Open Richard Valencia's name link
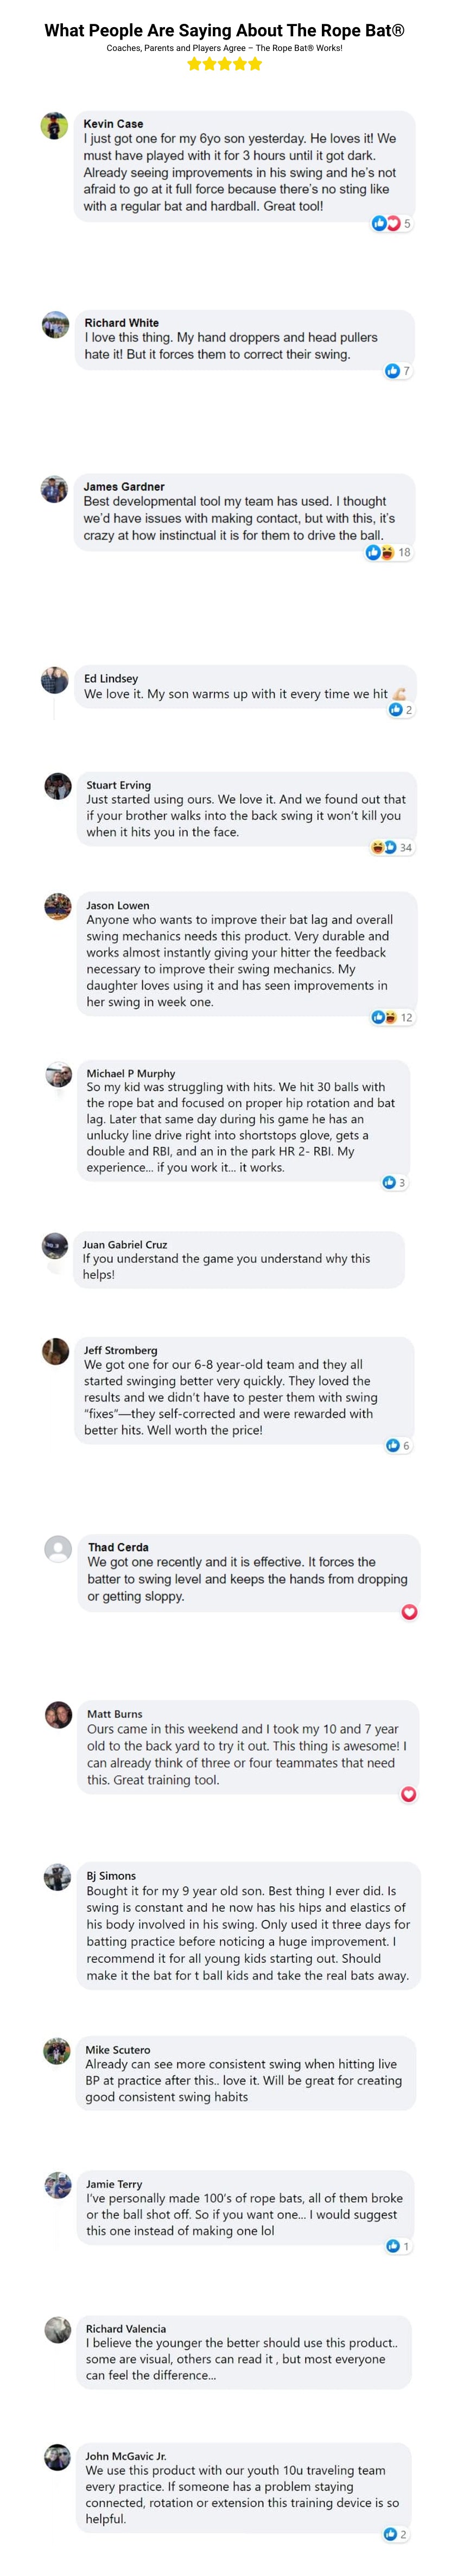476x2576 pixels. 126,2329
